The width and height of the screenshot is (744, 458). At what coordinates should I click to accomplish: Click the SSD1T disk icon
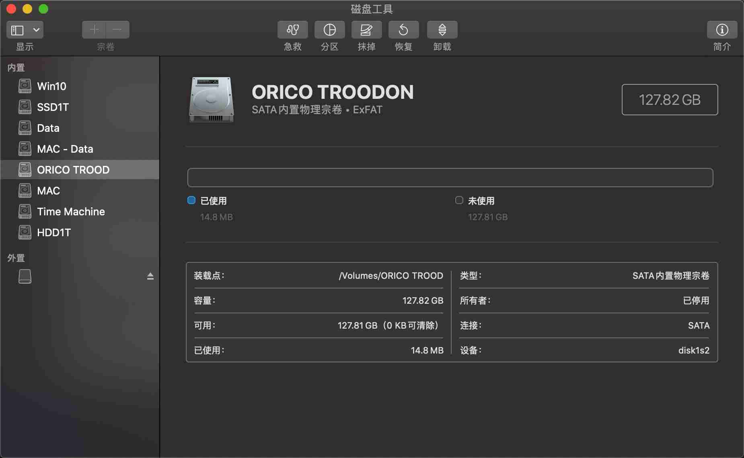pyautogui.click(x=25, y=107)
